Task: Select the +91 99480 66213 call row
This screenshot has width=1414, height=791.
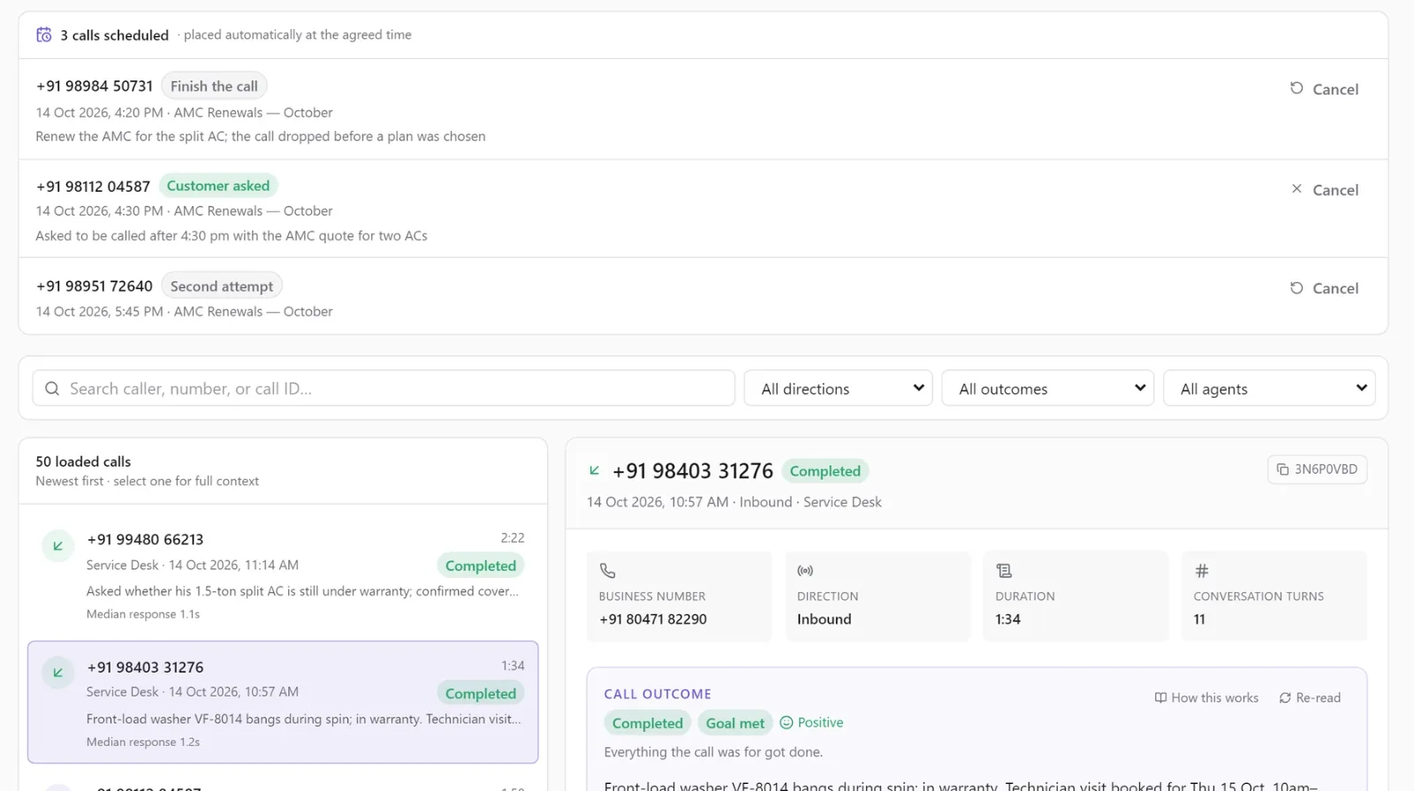Action: coord(283,575)
